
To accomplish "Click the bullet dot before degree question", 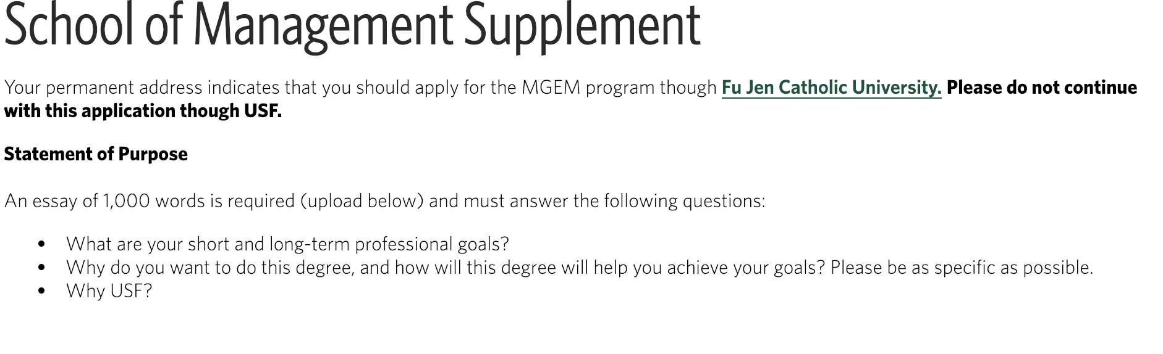I will [41, 268].
